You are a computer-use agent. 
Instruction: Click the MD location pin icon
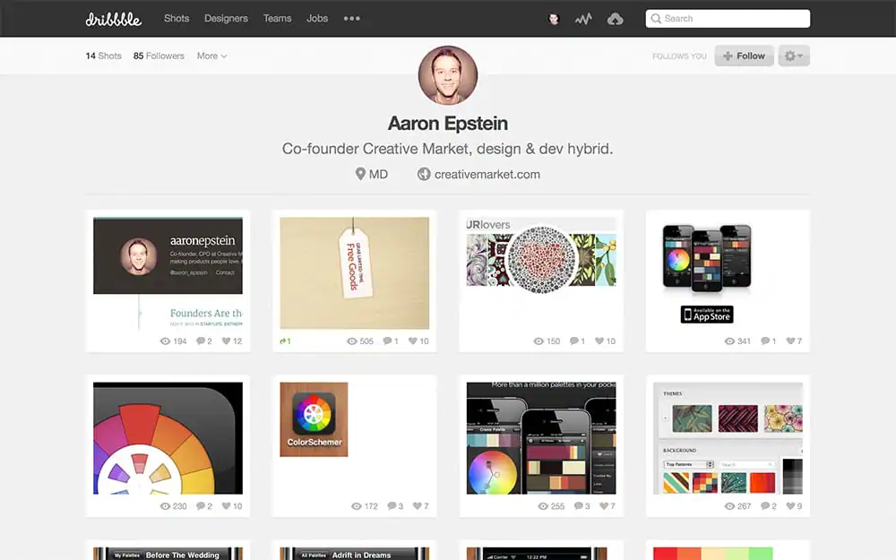(360, 174)
